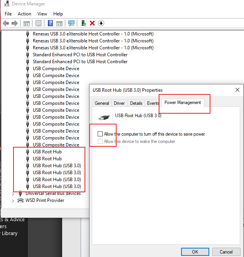The width and height of the screenshot is (244, 257).
Task: Click the Disable device down-arrow icon
Action: pyautogui.click(x=101, y=23)
